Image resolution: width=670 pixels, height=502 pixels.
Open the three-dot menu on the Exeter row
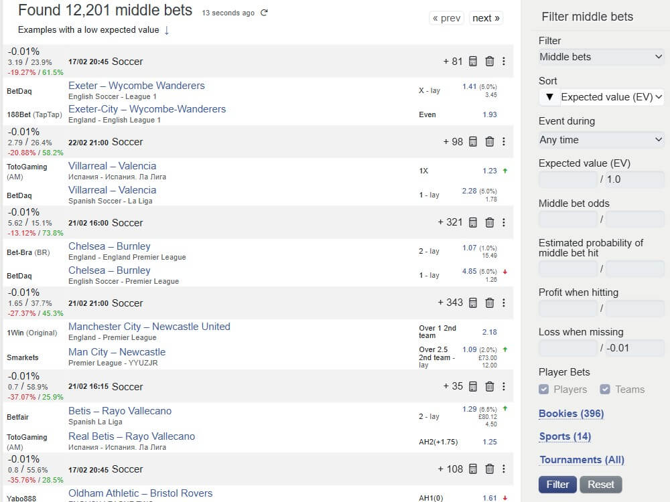[x=504, y=61]
